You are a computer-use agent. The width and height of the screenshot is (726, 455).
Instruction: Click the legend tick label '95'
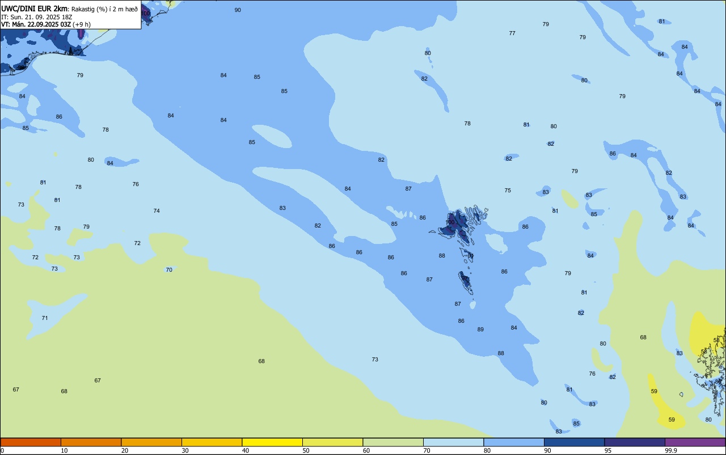[x=608, y=450]
